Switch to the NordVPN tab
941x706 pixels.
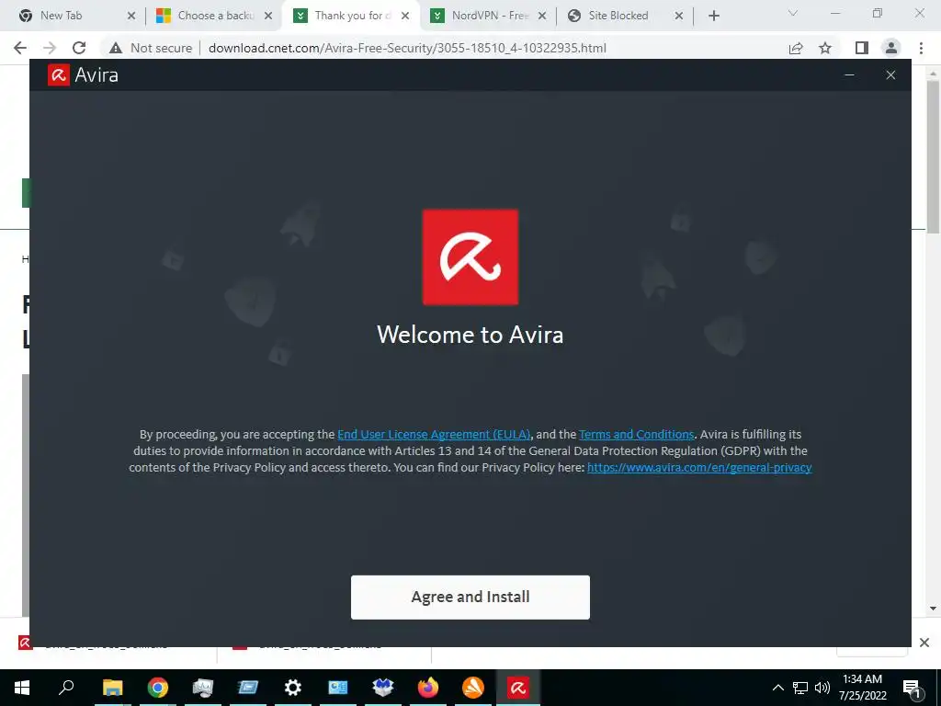490,16
